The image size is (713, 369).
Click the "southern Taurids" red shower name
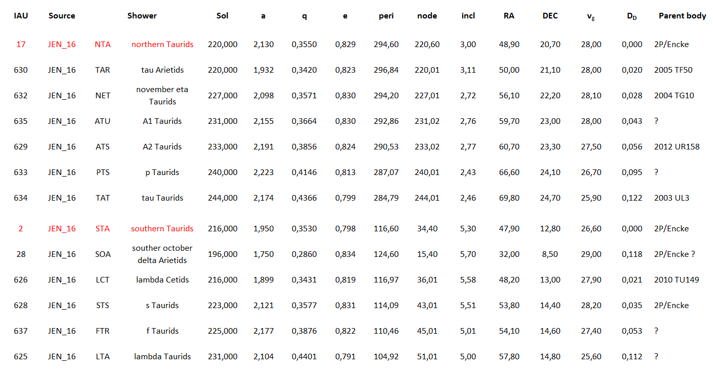coord(162,229)
